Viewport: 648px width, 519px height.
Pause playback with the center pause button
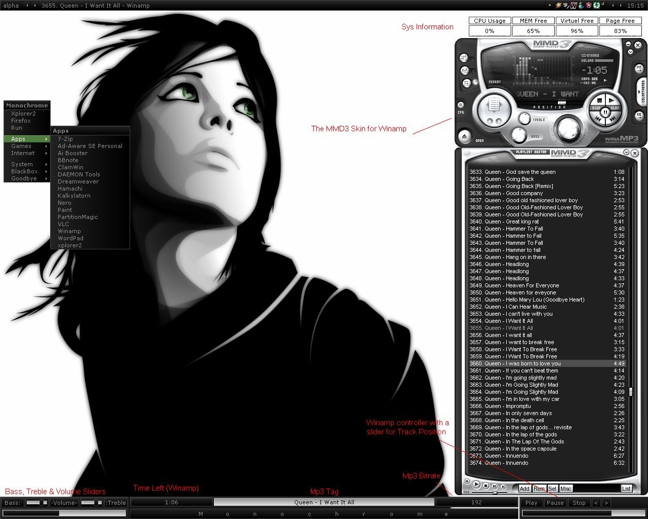(605, 112)
